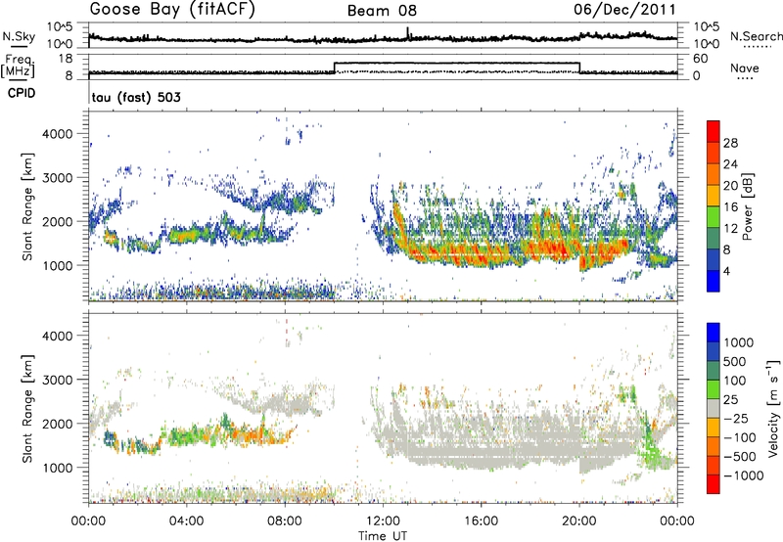Select the 12 label on Power color bar
The image size is (783, 542).
730,229
